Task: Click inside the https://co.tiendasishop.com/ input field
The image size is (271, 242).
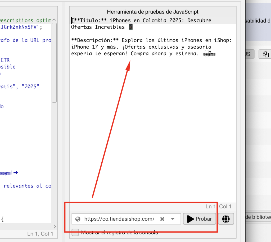Action: 119,219
